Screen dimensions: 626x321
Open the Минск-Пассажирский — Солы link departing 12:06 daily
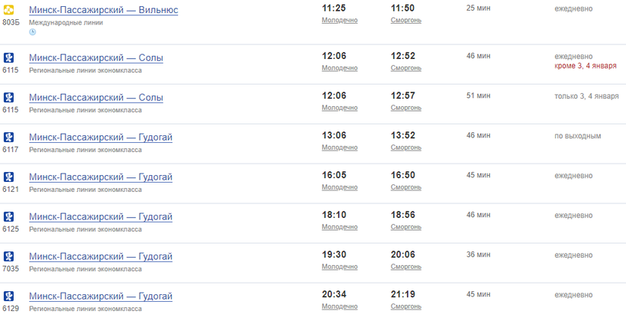pos(96,58)
